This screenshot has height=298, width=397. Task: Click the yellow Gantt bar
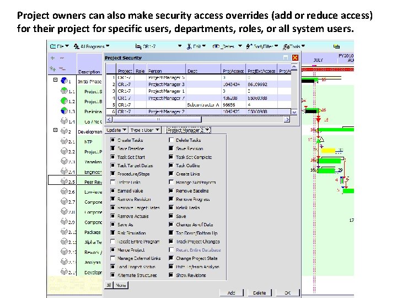click(328, 151)
